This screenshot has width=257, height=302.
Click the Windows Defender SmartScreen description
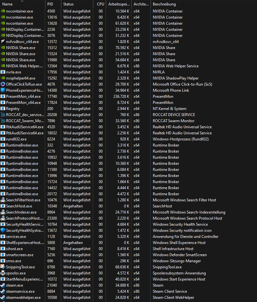coord(180,255)
